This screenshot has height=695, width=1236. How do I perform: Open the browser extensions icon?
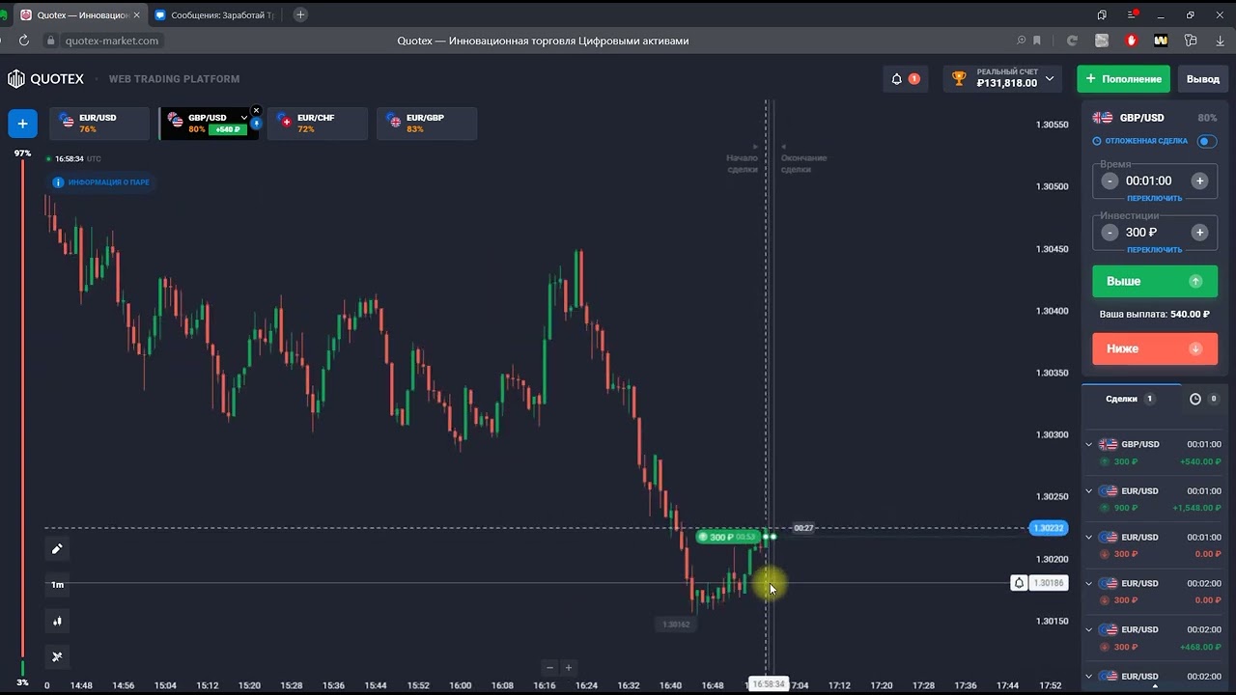[1191, 41]
